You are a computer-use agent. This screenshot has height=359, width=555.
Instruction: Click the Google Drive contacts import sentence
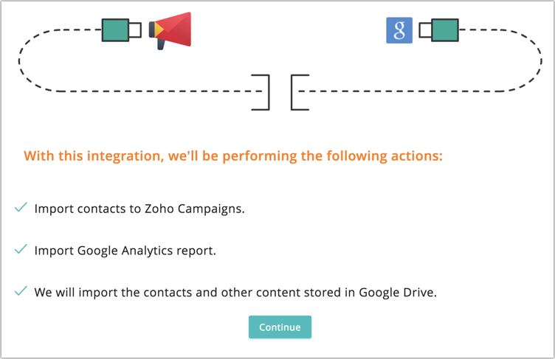click(235, 293)
